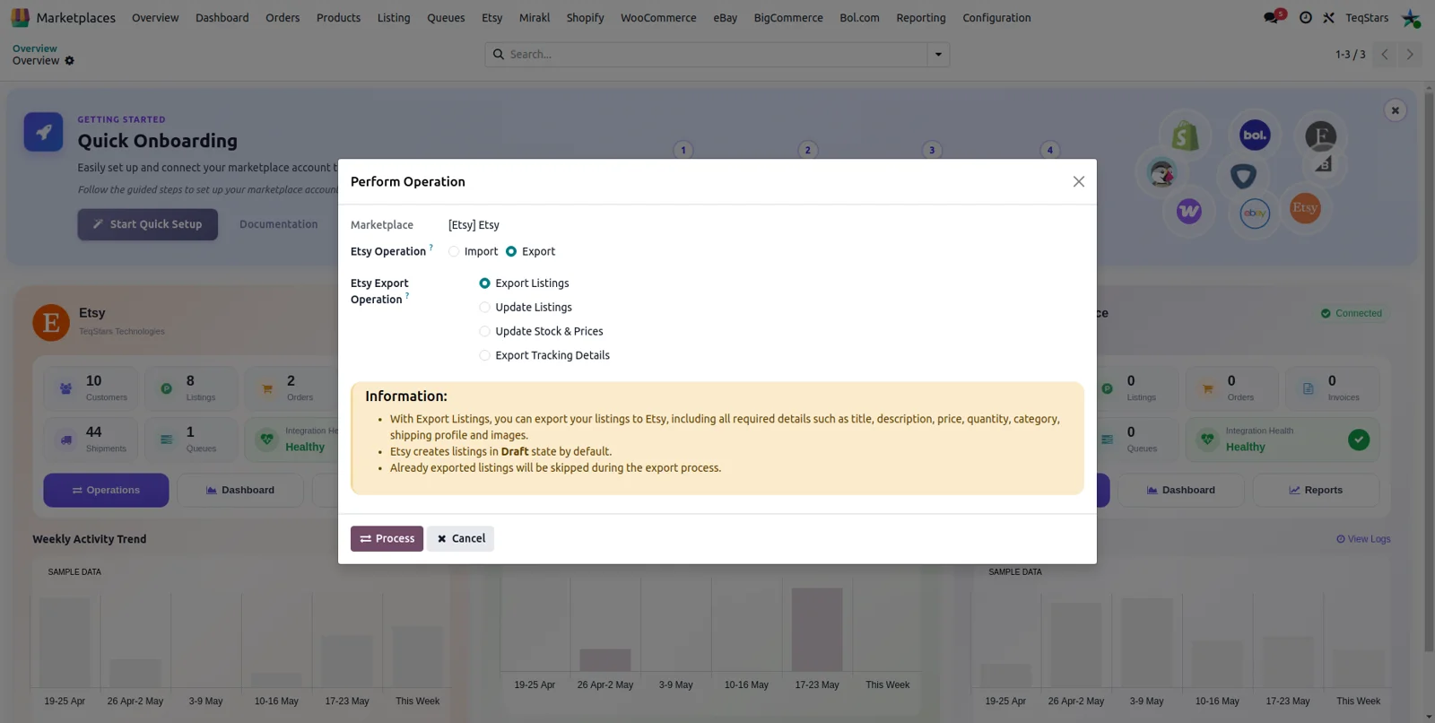This screenshot has height=723, width=1435.
Task: Select the Import radio option
Action: point(454,252)
